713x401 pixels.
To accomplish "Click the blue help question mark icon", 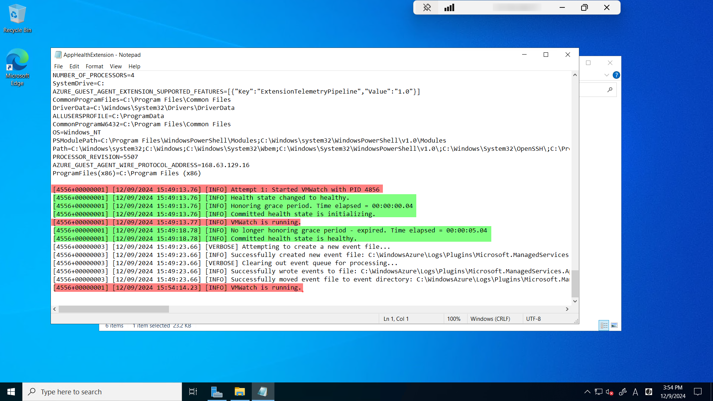I will pyautogui.click(x=616, y=75).
